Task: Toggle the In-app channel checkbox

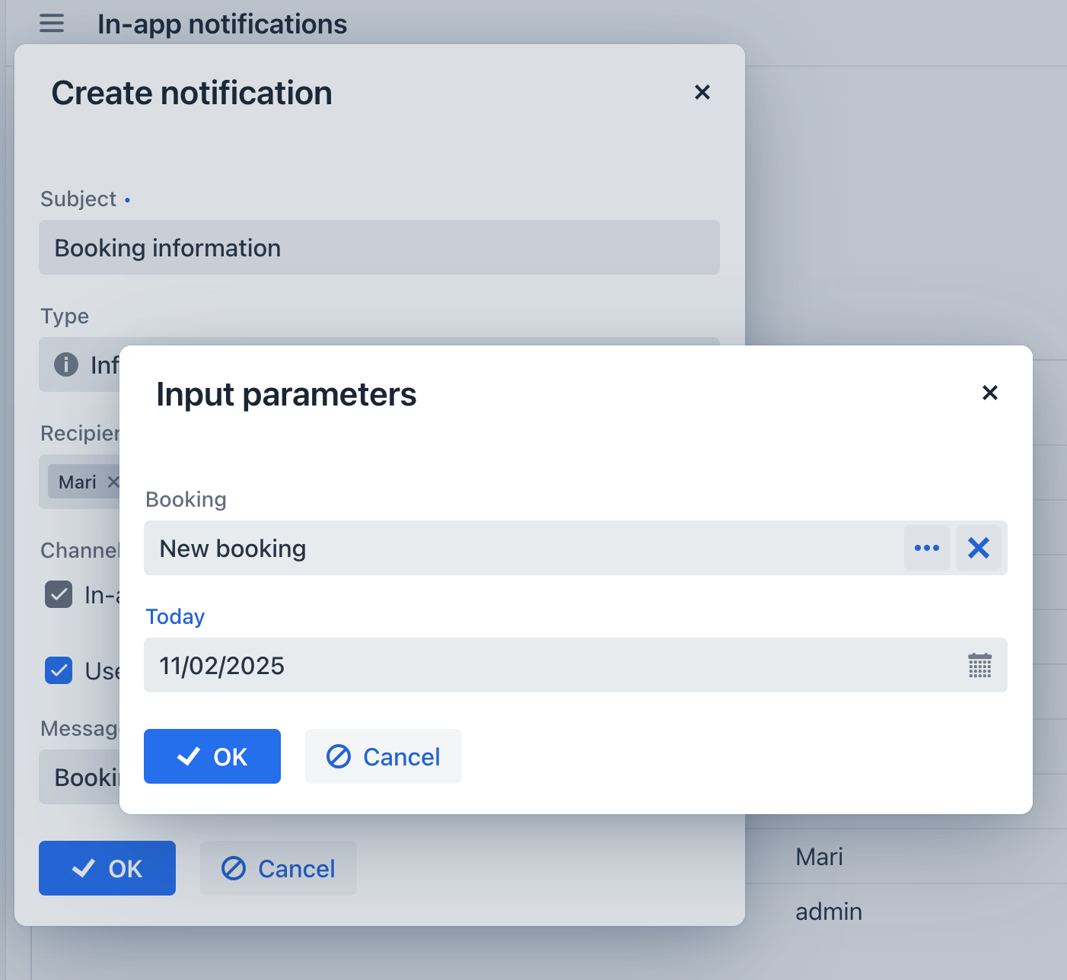Action: [x=58, y=594]
